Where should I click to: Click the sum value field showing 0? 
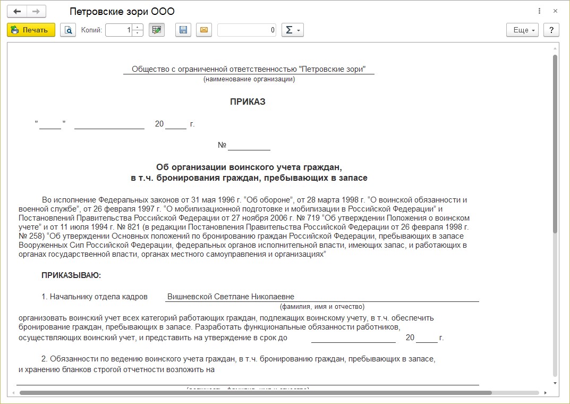point(247,30)
